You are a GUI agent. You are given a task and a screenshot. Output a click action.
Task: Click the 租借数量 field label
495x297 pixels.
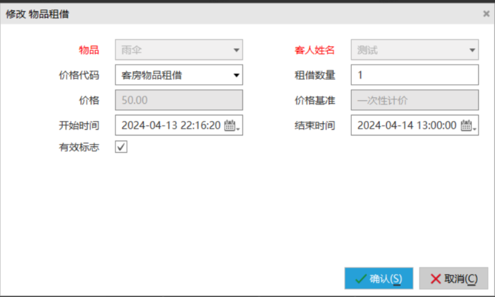tap(314, 75)
